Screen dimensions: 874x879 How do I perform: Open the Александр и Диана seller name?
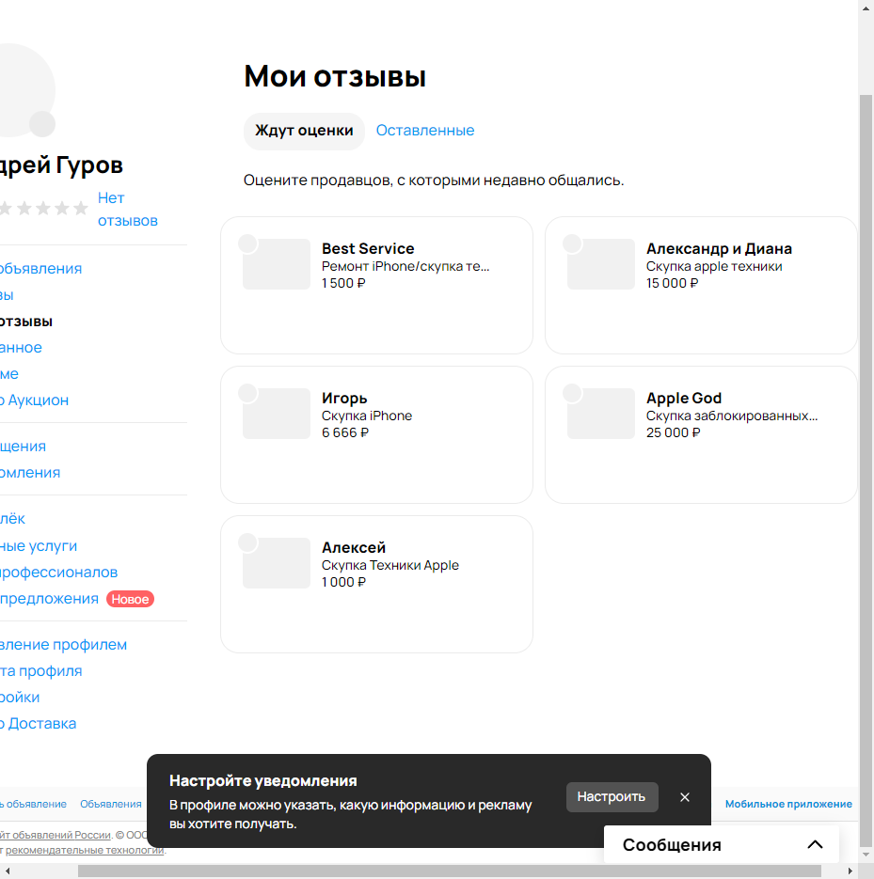coord(719,248)
